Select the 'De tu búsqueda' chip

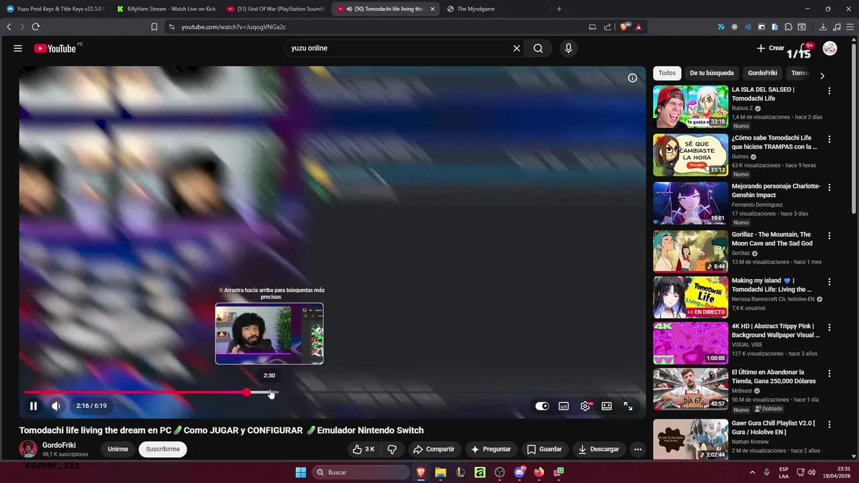[712, 73]
